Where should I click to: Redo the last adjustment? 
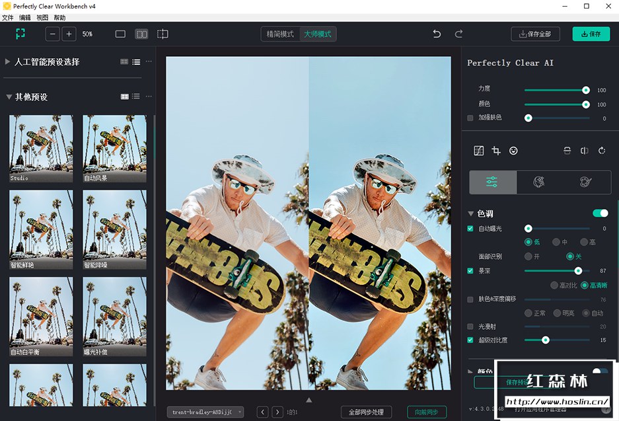(x=458, y=34)
